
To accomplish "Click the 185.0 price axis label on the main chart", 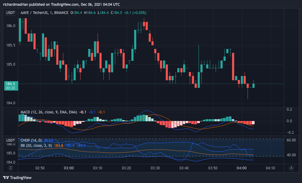I will (11, 64).
